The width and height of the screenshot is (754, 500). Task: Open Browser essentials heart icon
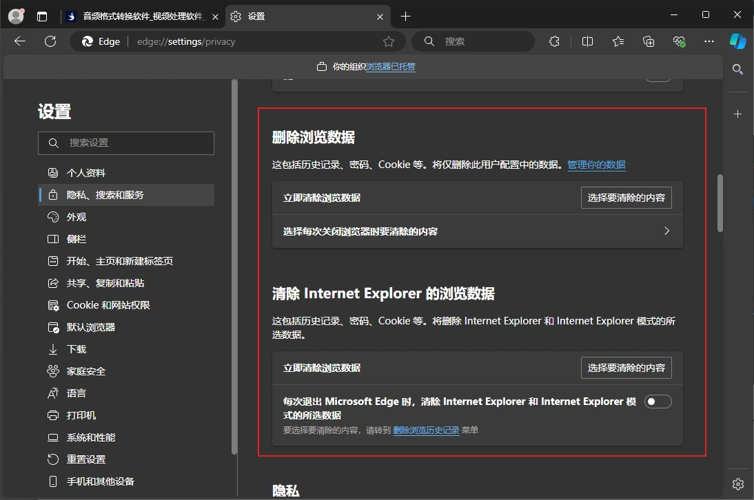(x=679, y=41)
